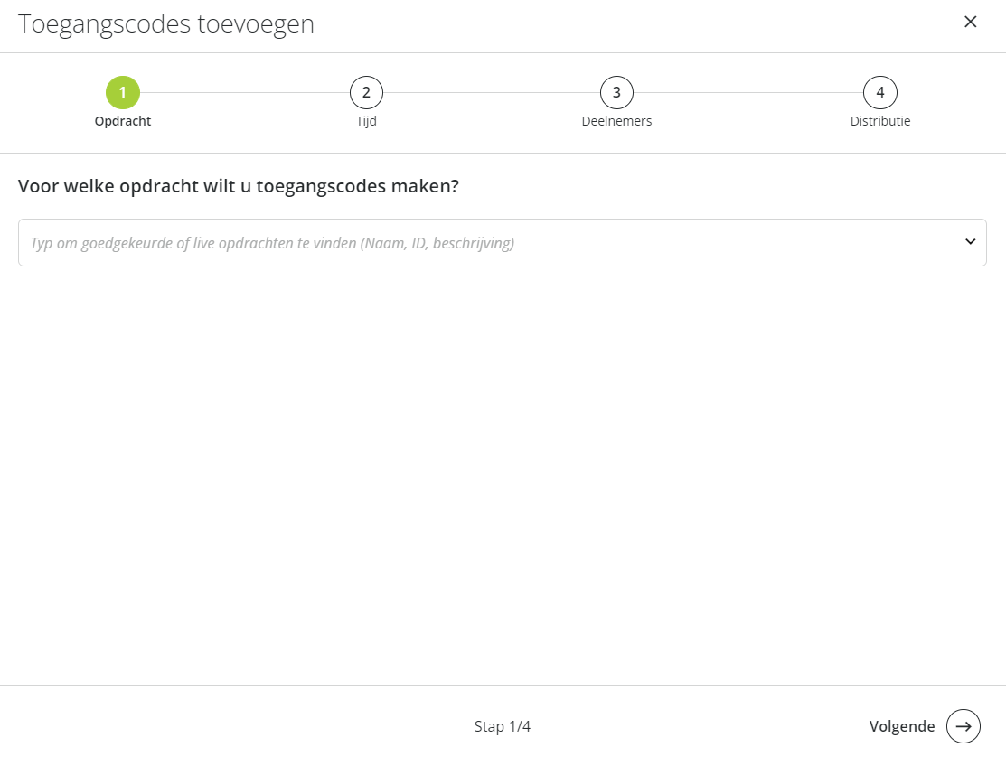Viewport: 1006px width, 766px height.
Task: Click progress line between steps 3 and 4
Action: tap(748, 92)
